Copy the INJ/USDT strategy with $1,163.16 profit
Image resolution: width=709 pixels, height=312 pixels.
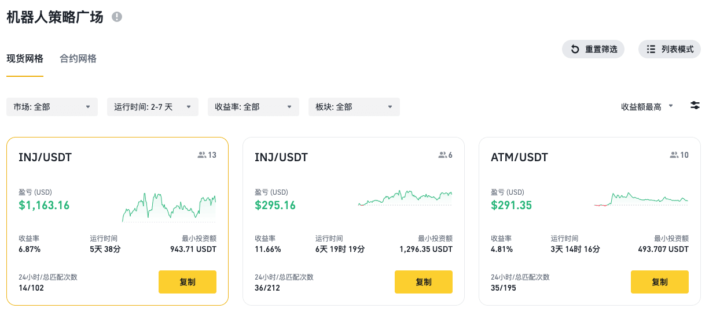[x=188, y=282]
